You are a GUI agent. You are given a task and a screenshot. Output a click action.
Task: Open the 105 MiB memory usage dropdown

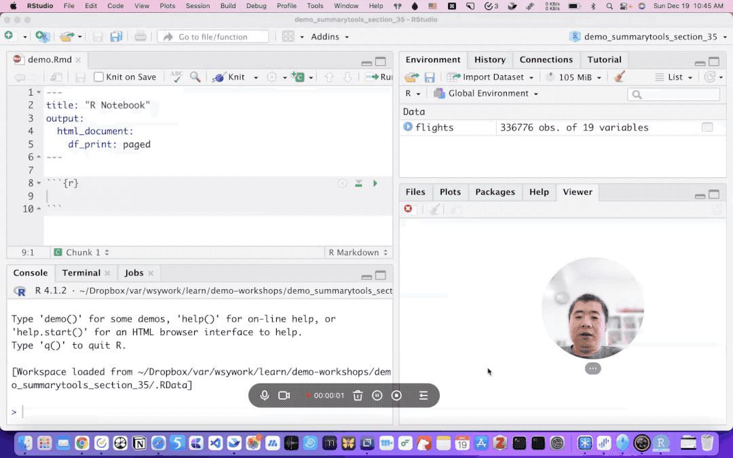tap(574, 77)
